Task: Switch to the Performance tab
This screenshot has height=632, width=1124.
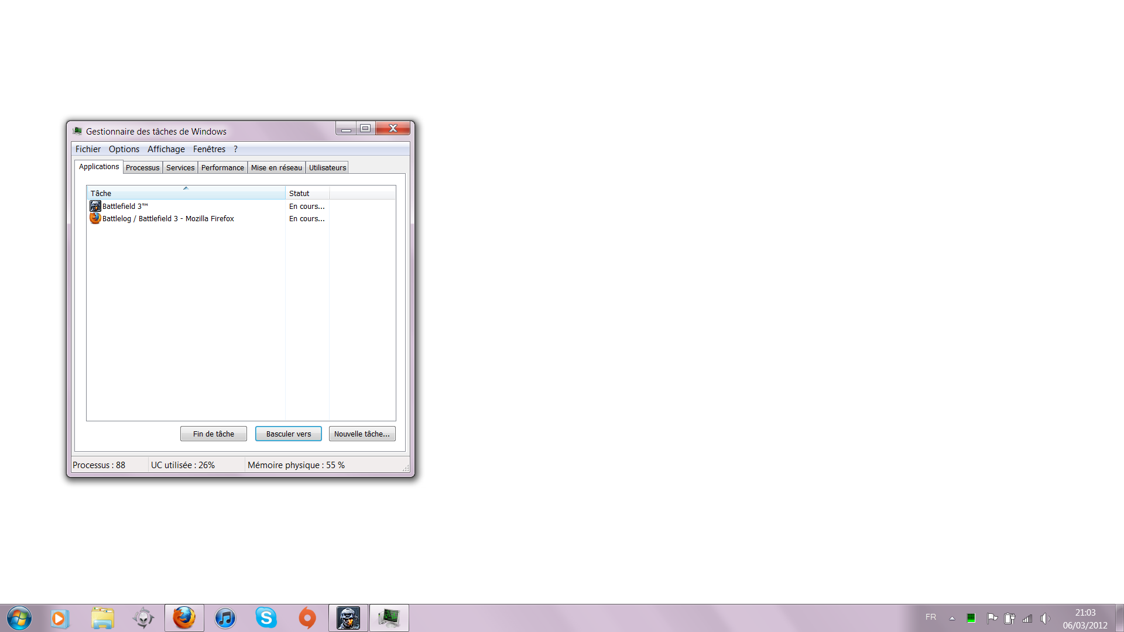Action: pos(222,168)
